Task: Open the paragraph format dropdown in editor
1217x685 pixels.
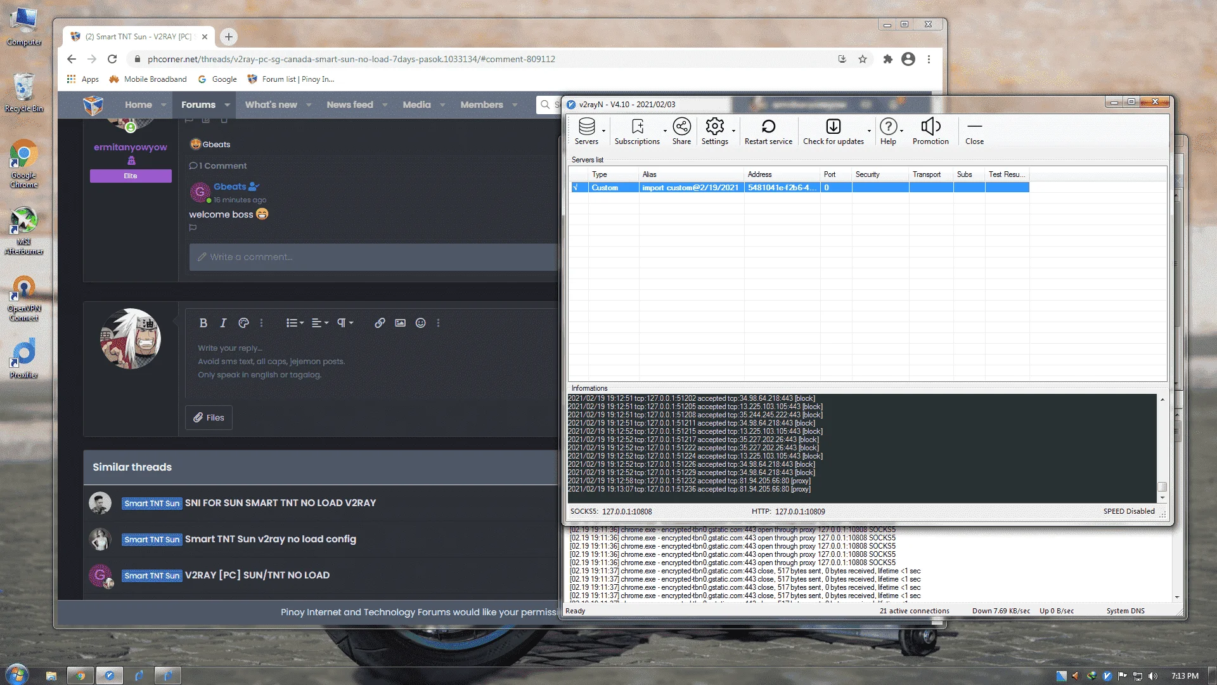Action: click(345, 323)
